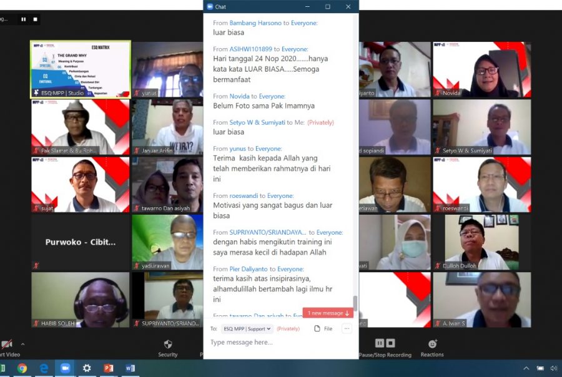Click the 'Type message here...' input field
This screenshot has height=377, width=562.
click(281, 342)
